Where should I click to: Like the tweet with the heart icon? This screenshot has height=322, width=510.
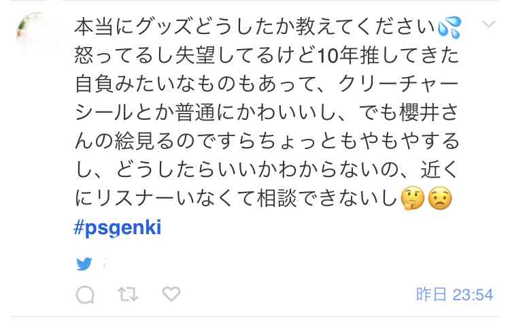pyautogui.click(x=171, y=293)
